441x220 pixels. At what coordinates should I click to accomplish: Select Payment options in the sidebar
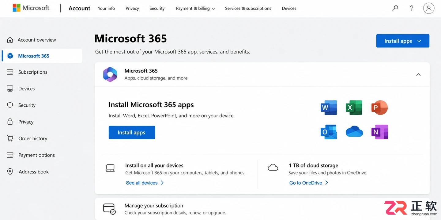click(x=36, y=155)
